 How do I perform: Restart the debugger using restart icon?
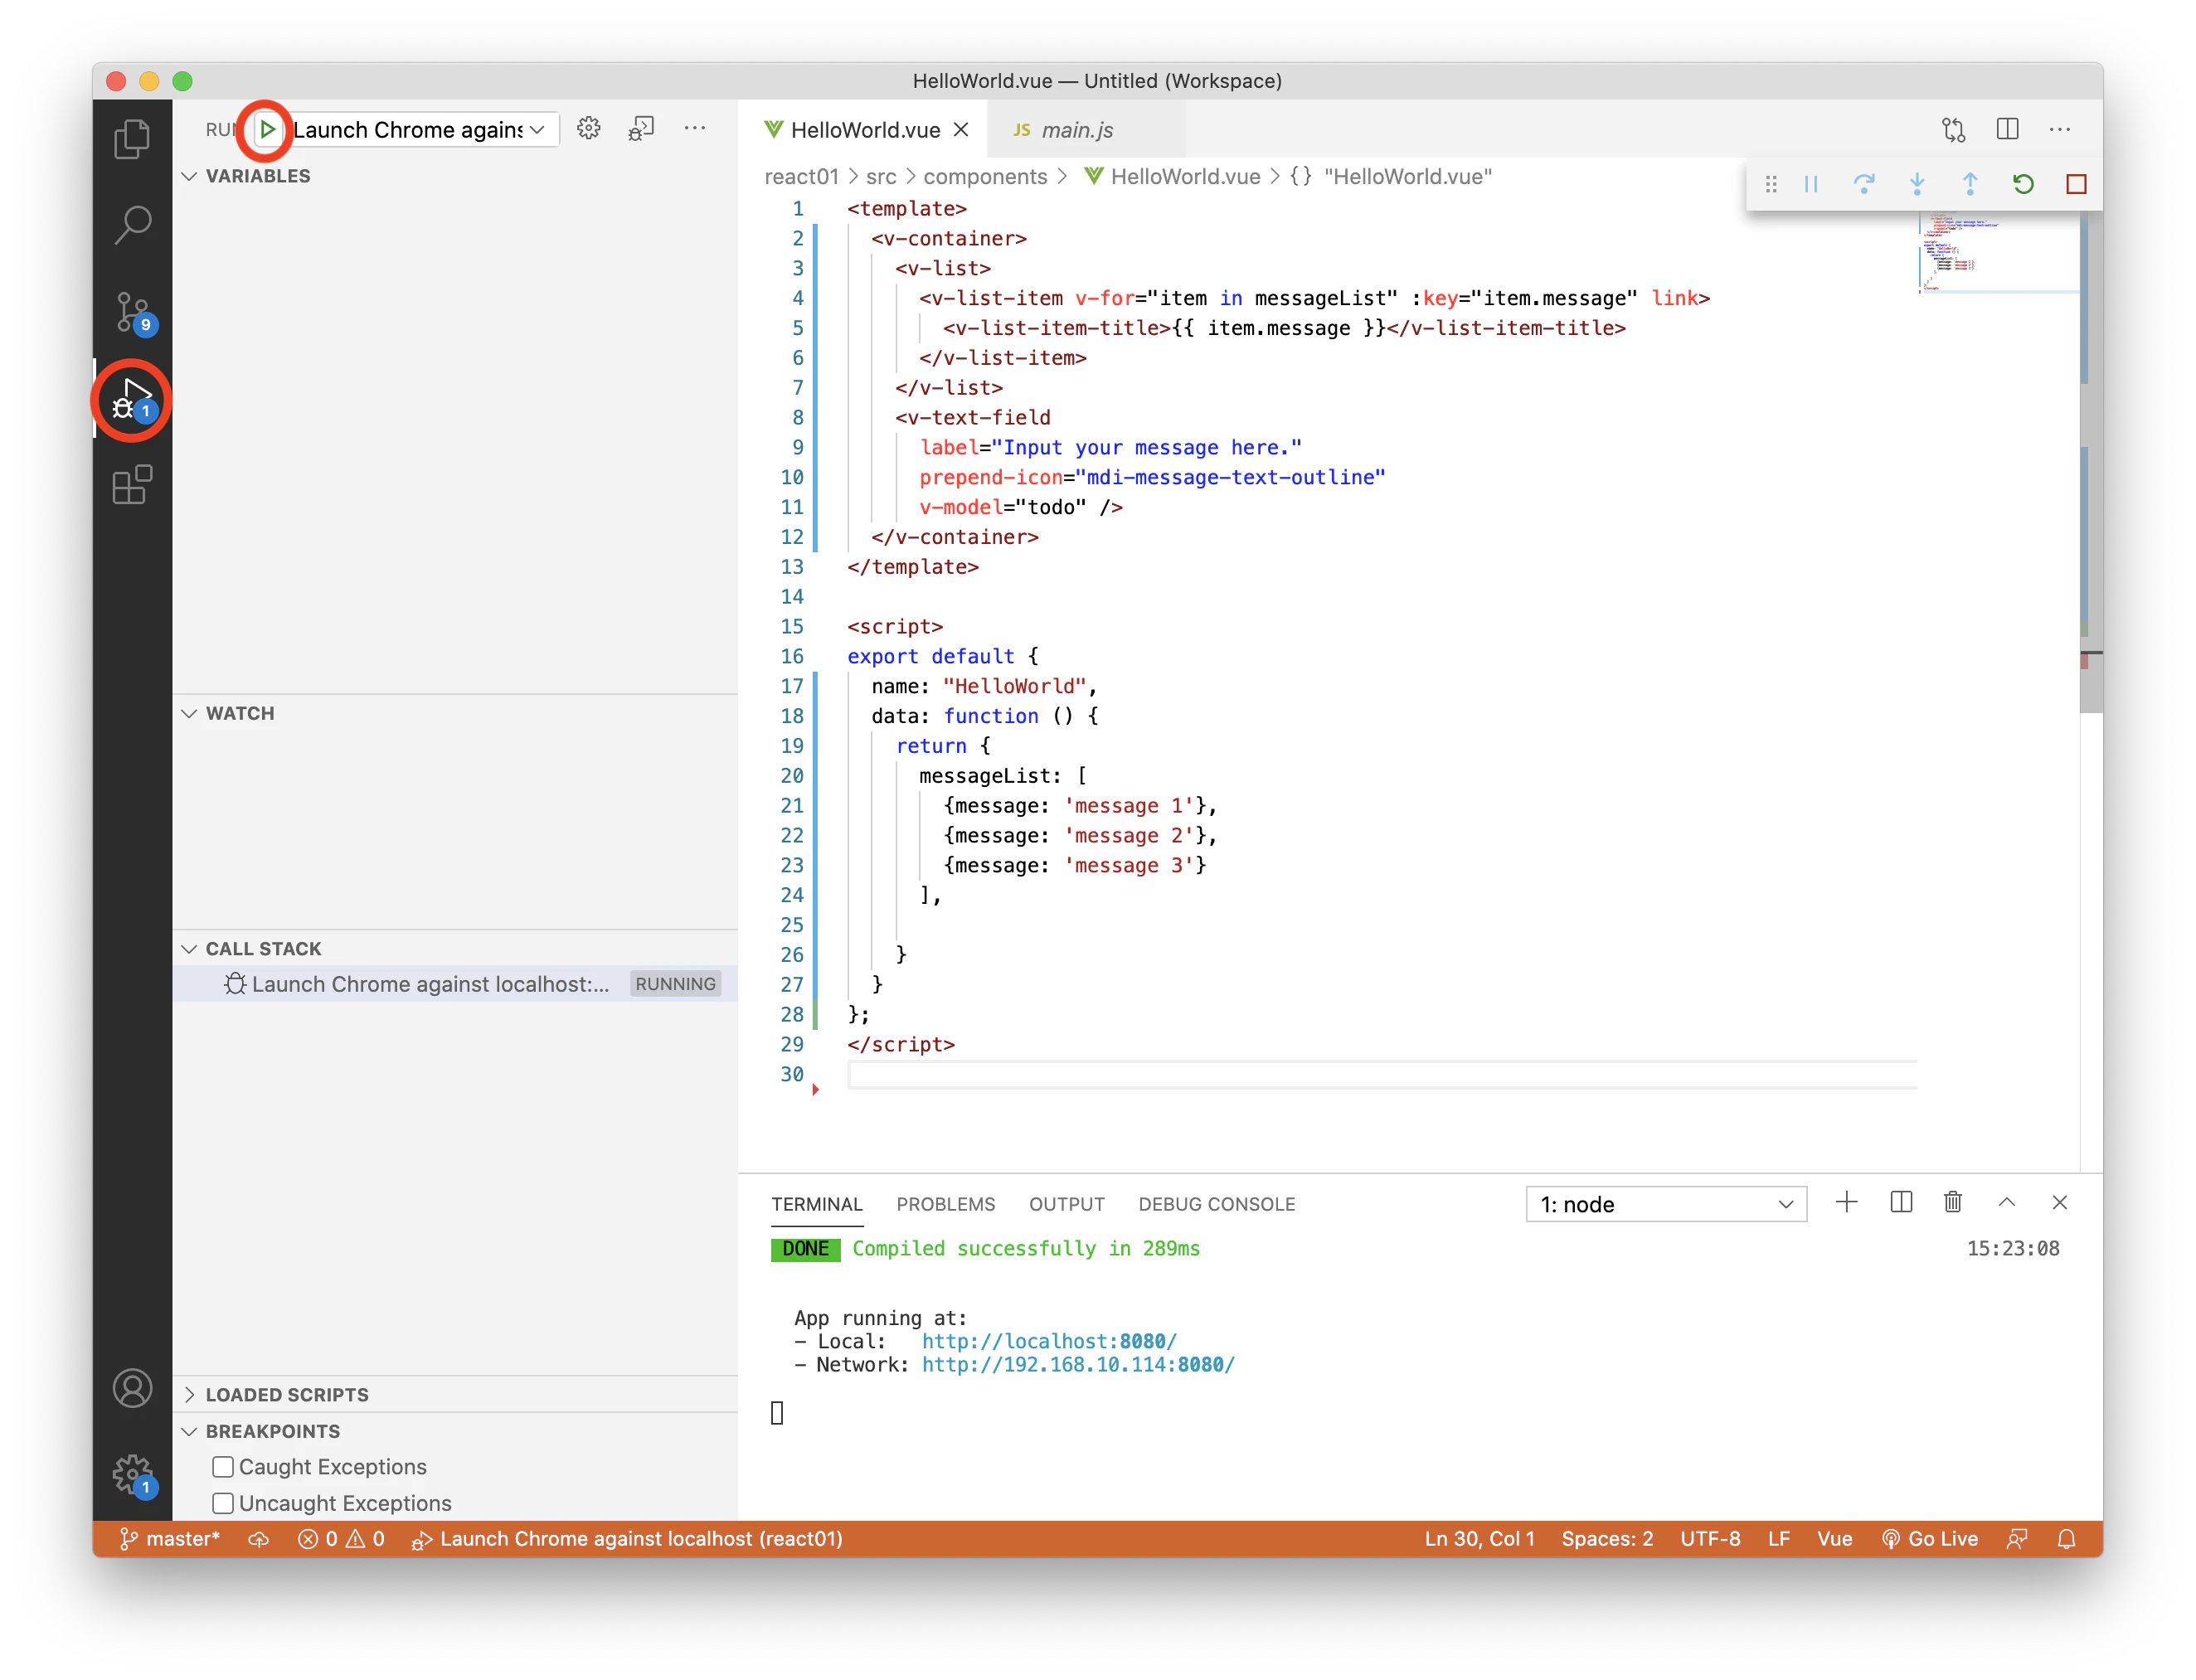point(2023,184)
